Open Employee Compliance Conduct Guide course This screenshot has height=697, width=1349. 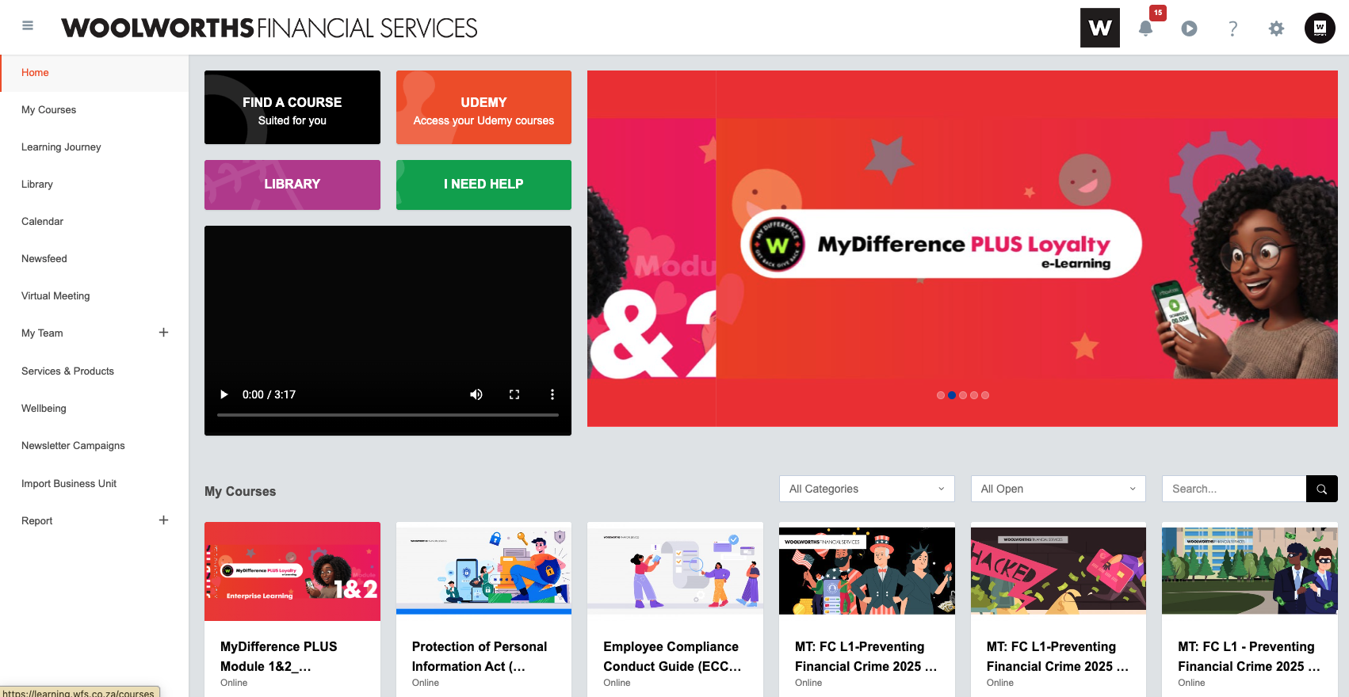pyautogui.click(x=675, y=608)
